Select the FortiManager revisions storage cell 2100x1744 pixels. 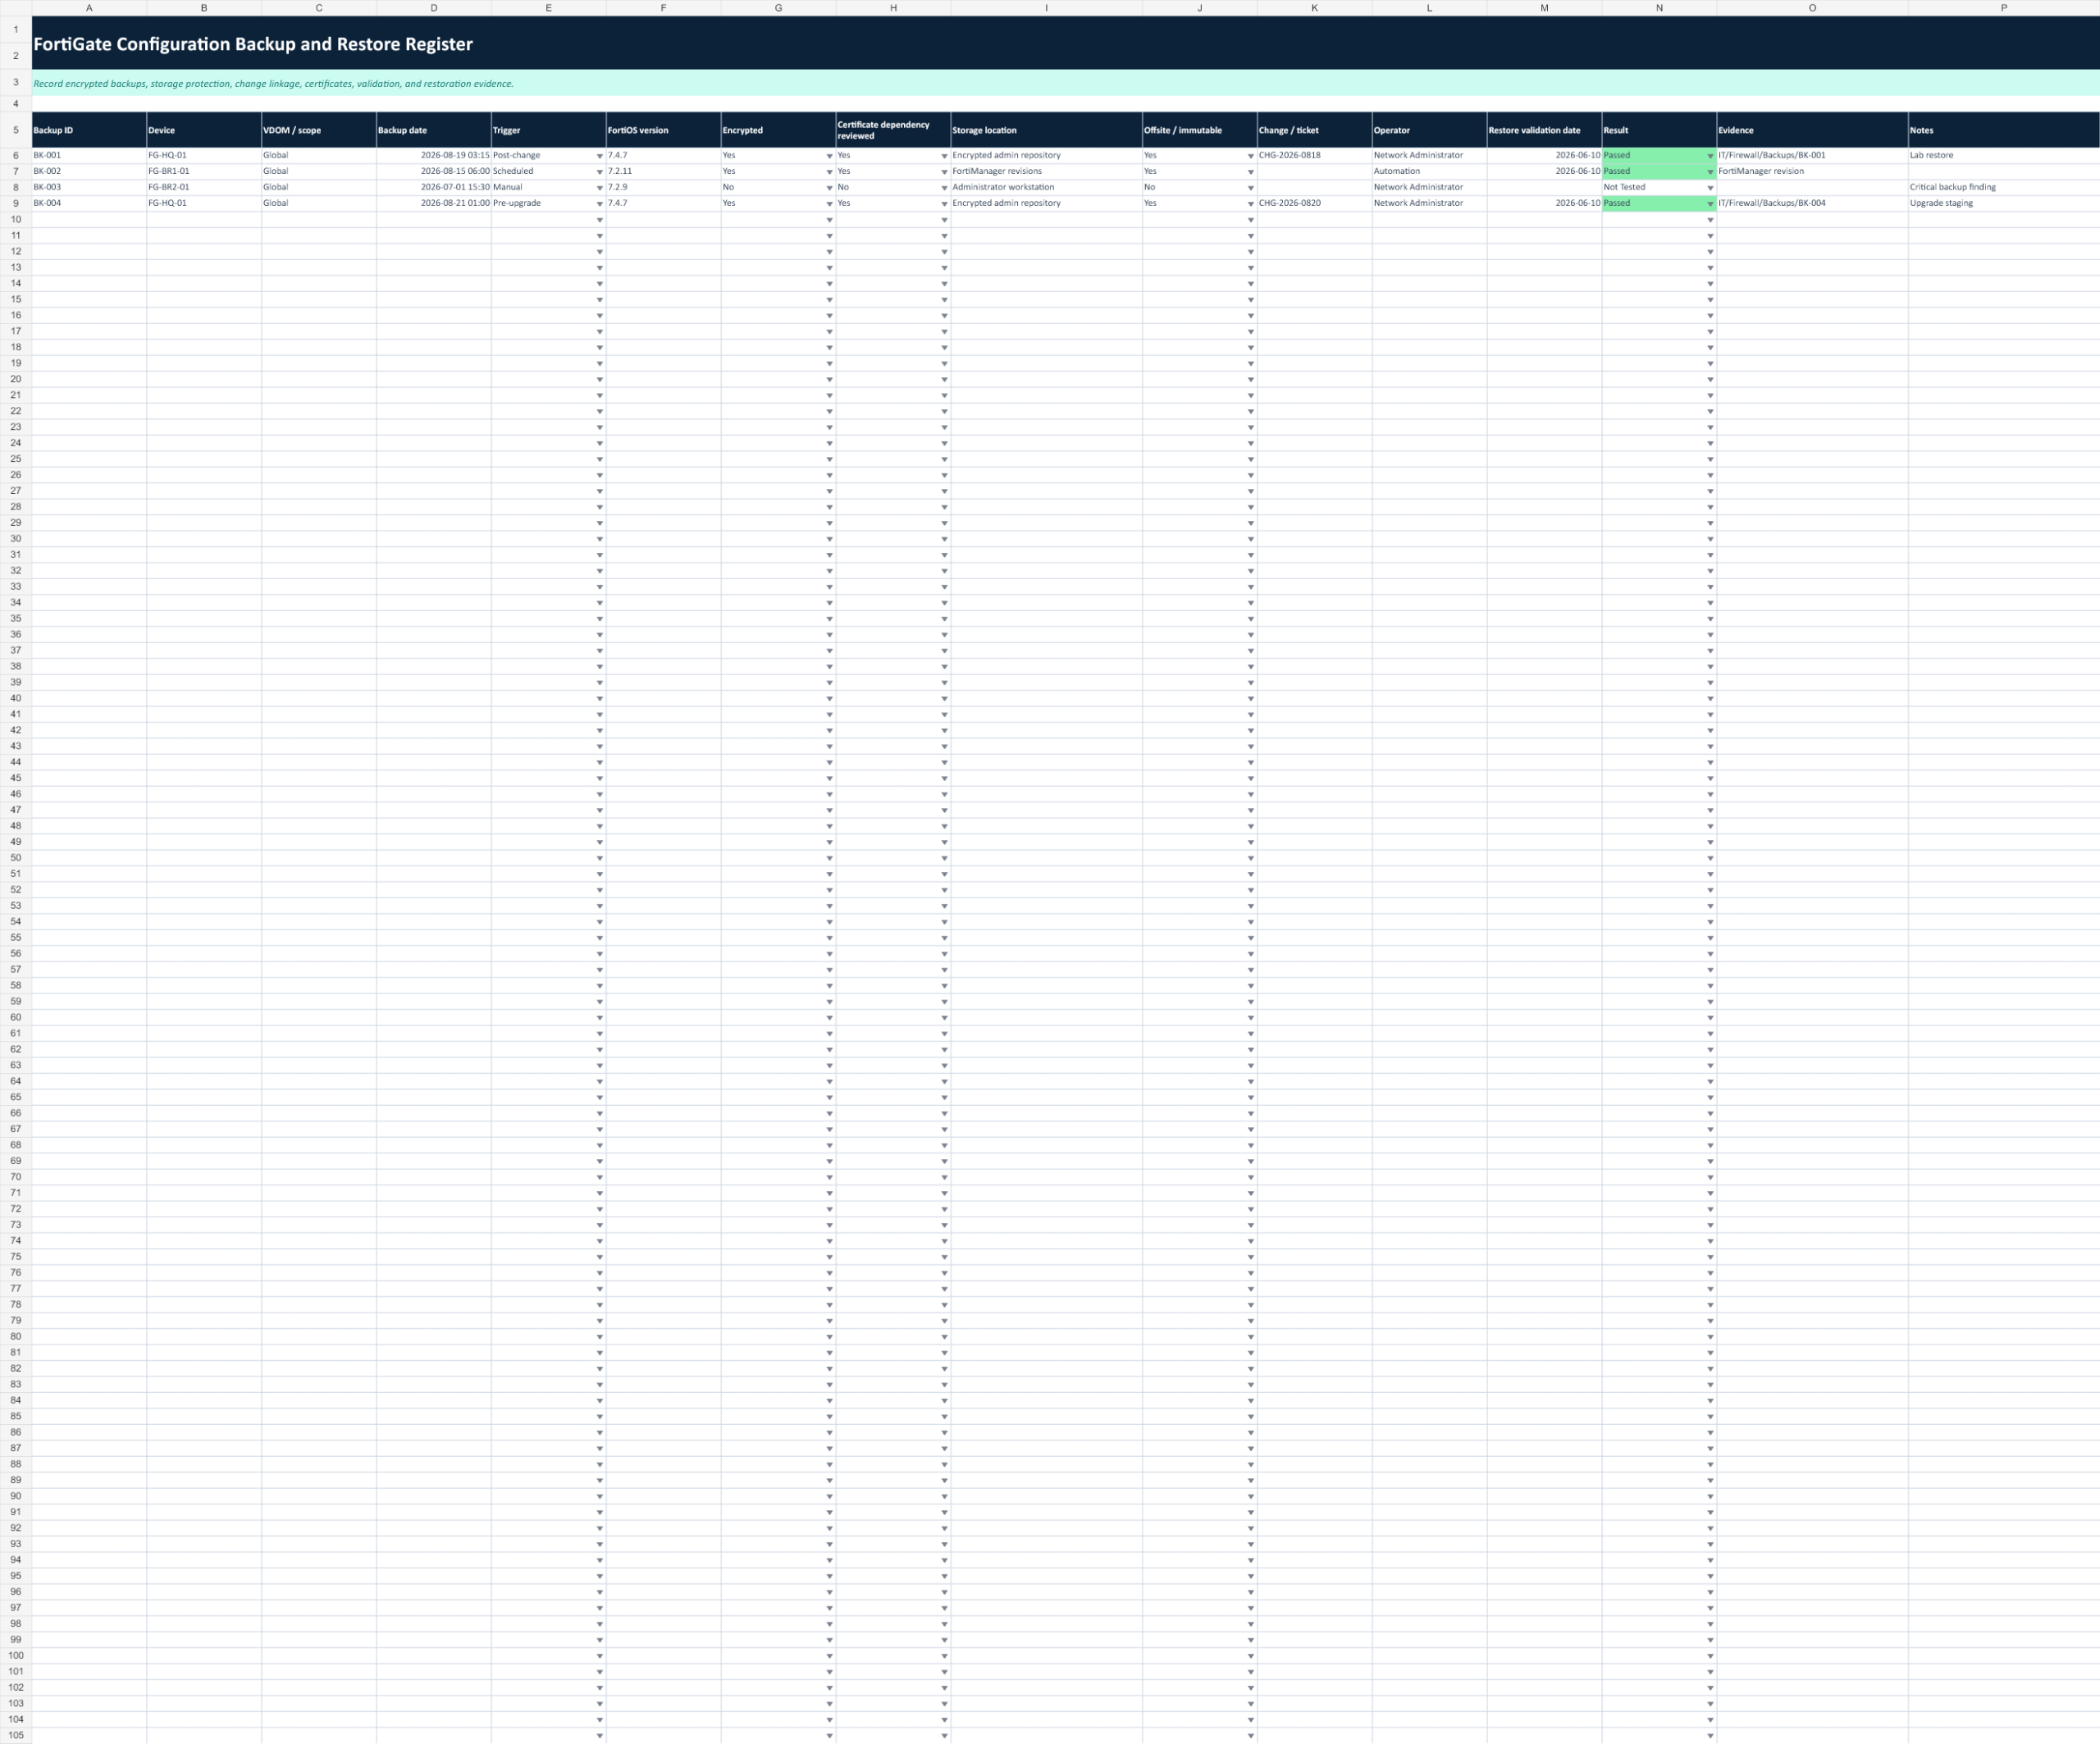coord(1046,172)
